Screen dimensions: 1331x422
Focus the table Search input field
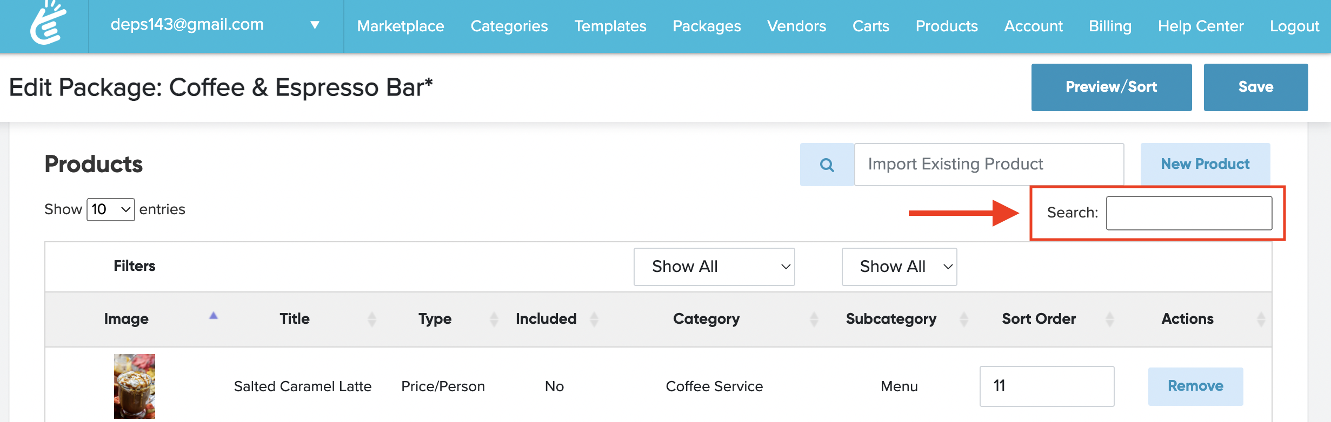coord(1189,213)
